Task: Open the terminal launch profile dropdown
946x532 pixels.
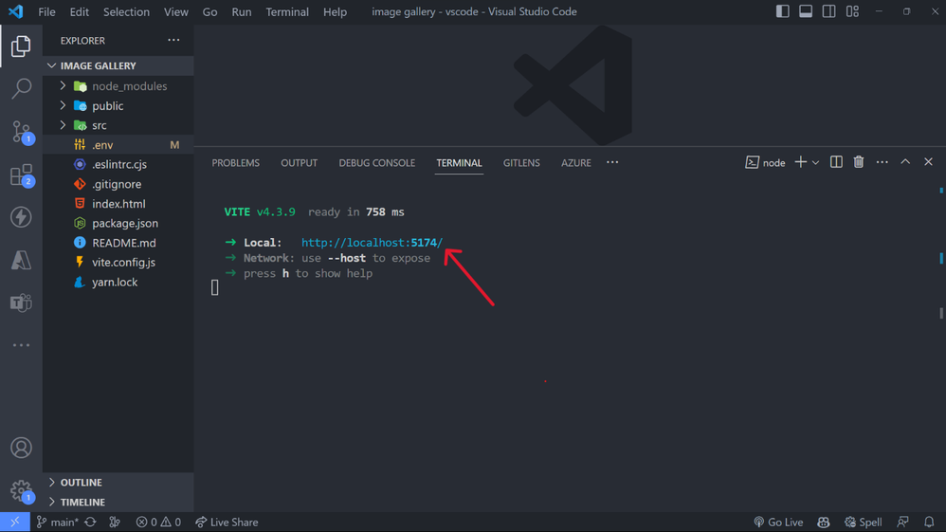Action: coord(816,162)
